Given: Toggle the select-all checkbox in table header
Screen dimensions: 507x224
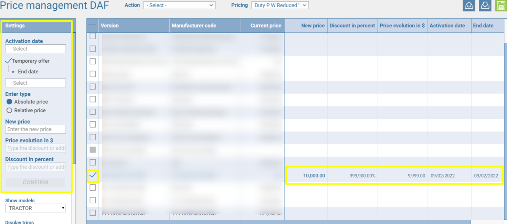Looking at the screenshot, I should (92, 25).
